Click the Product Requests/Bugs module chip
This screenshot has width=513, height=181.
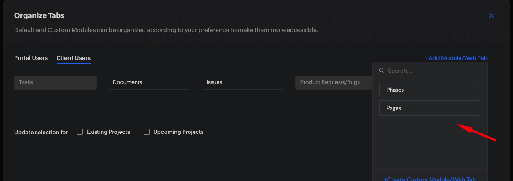click(334, 82)
